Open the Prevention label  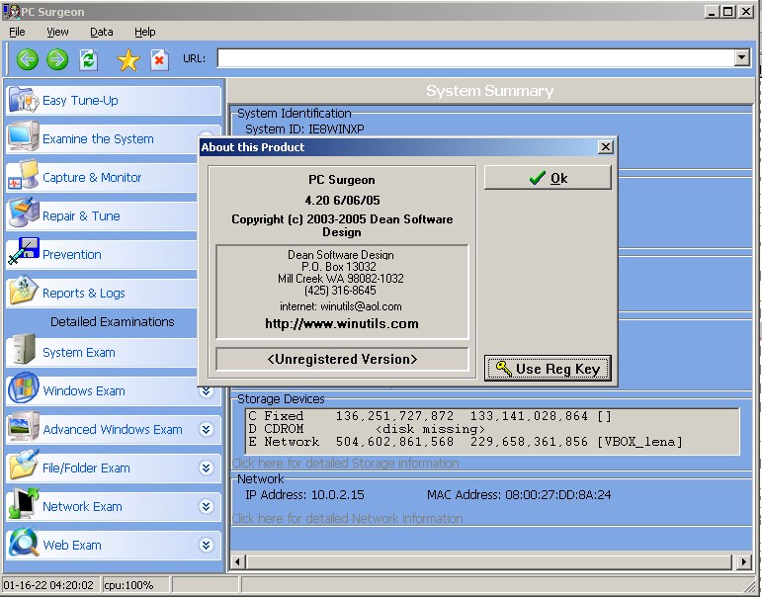click(x=72, y=255)
